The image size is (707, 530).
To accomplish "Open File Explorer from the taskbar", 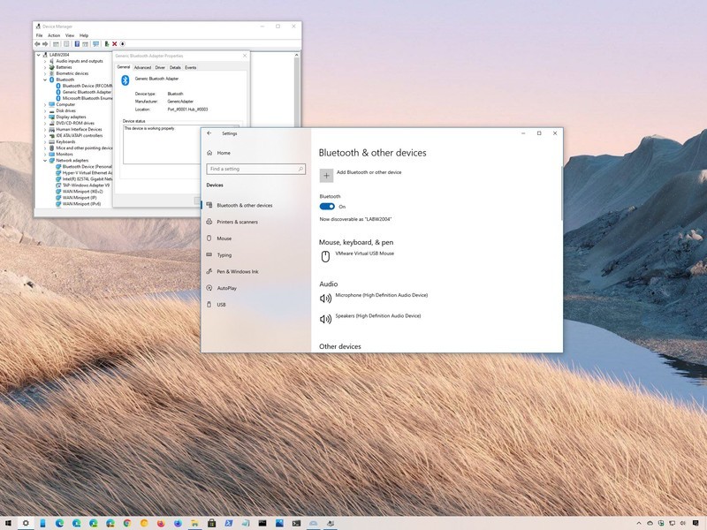I will click(x=194, y=523).
